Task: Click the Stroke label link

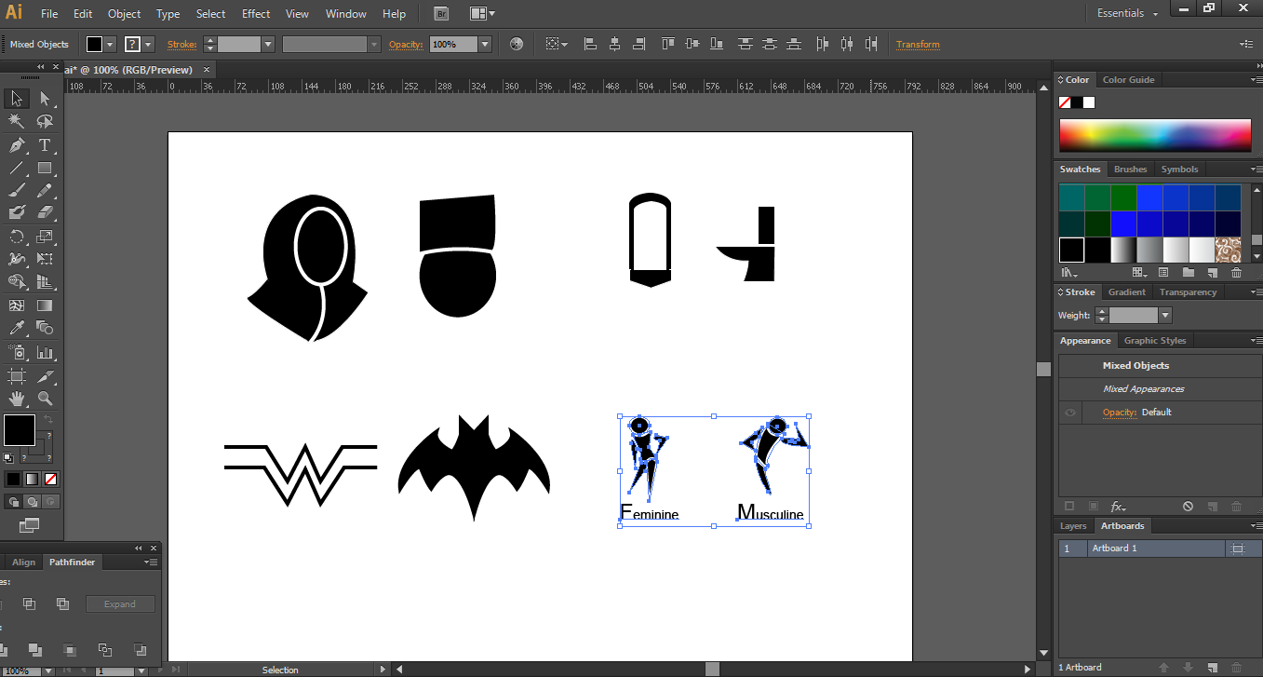Action: (181, 44)
